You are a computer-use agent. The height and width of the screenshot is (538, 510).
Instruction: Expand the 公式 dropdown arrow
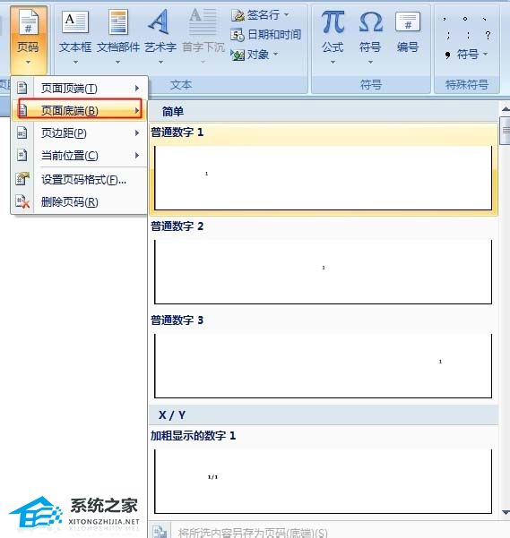[x=333, y=63]
